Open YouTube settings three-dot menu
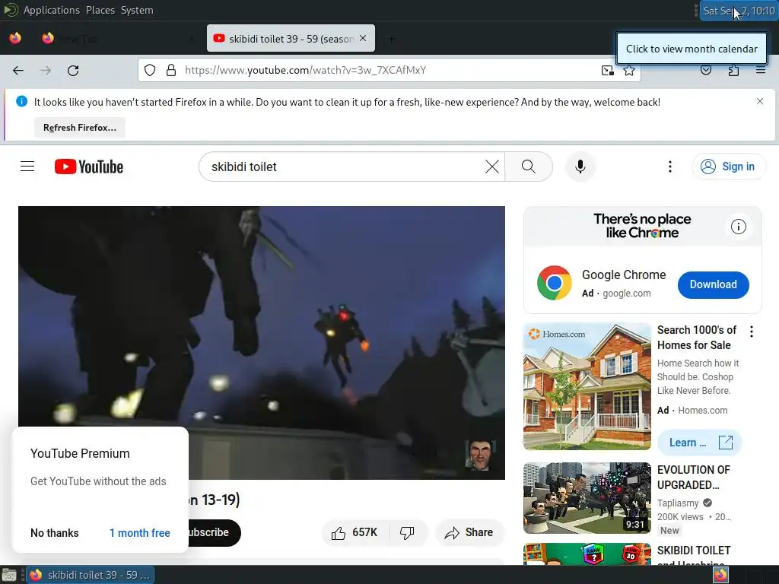 pyautogui.click(x=669, y=167)
